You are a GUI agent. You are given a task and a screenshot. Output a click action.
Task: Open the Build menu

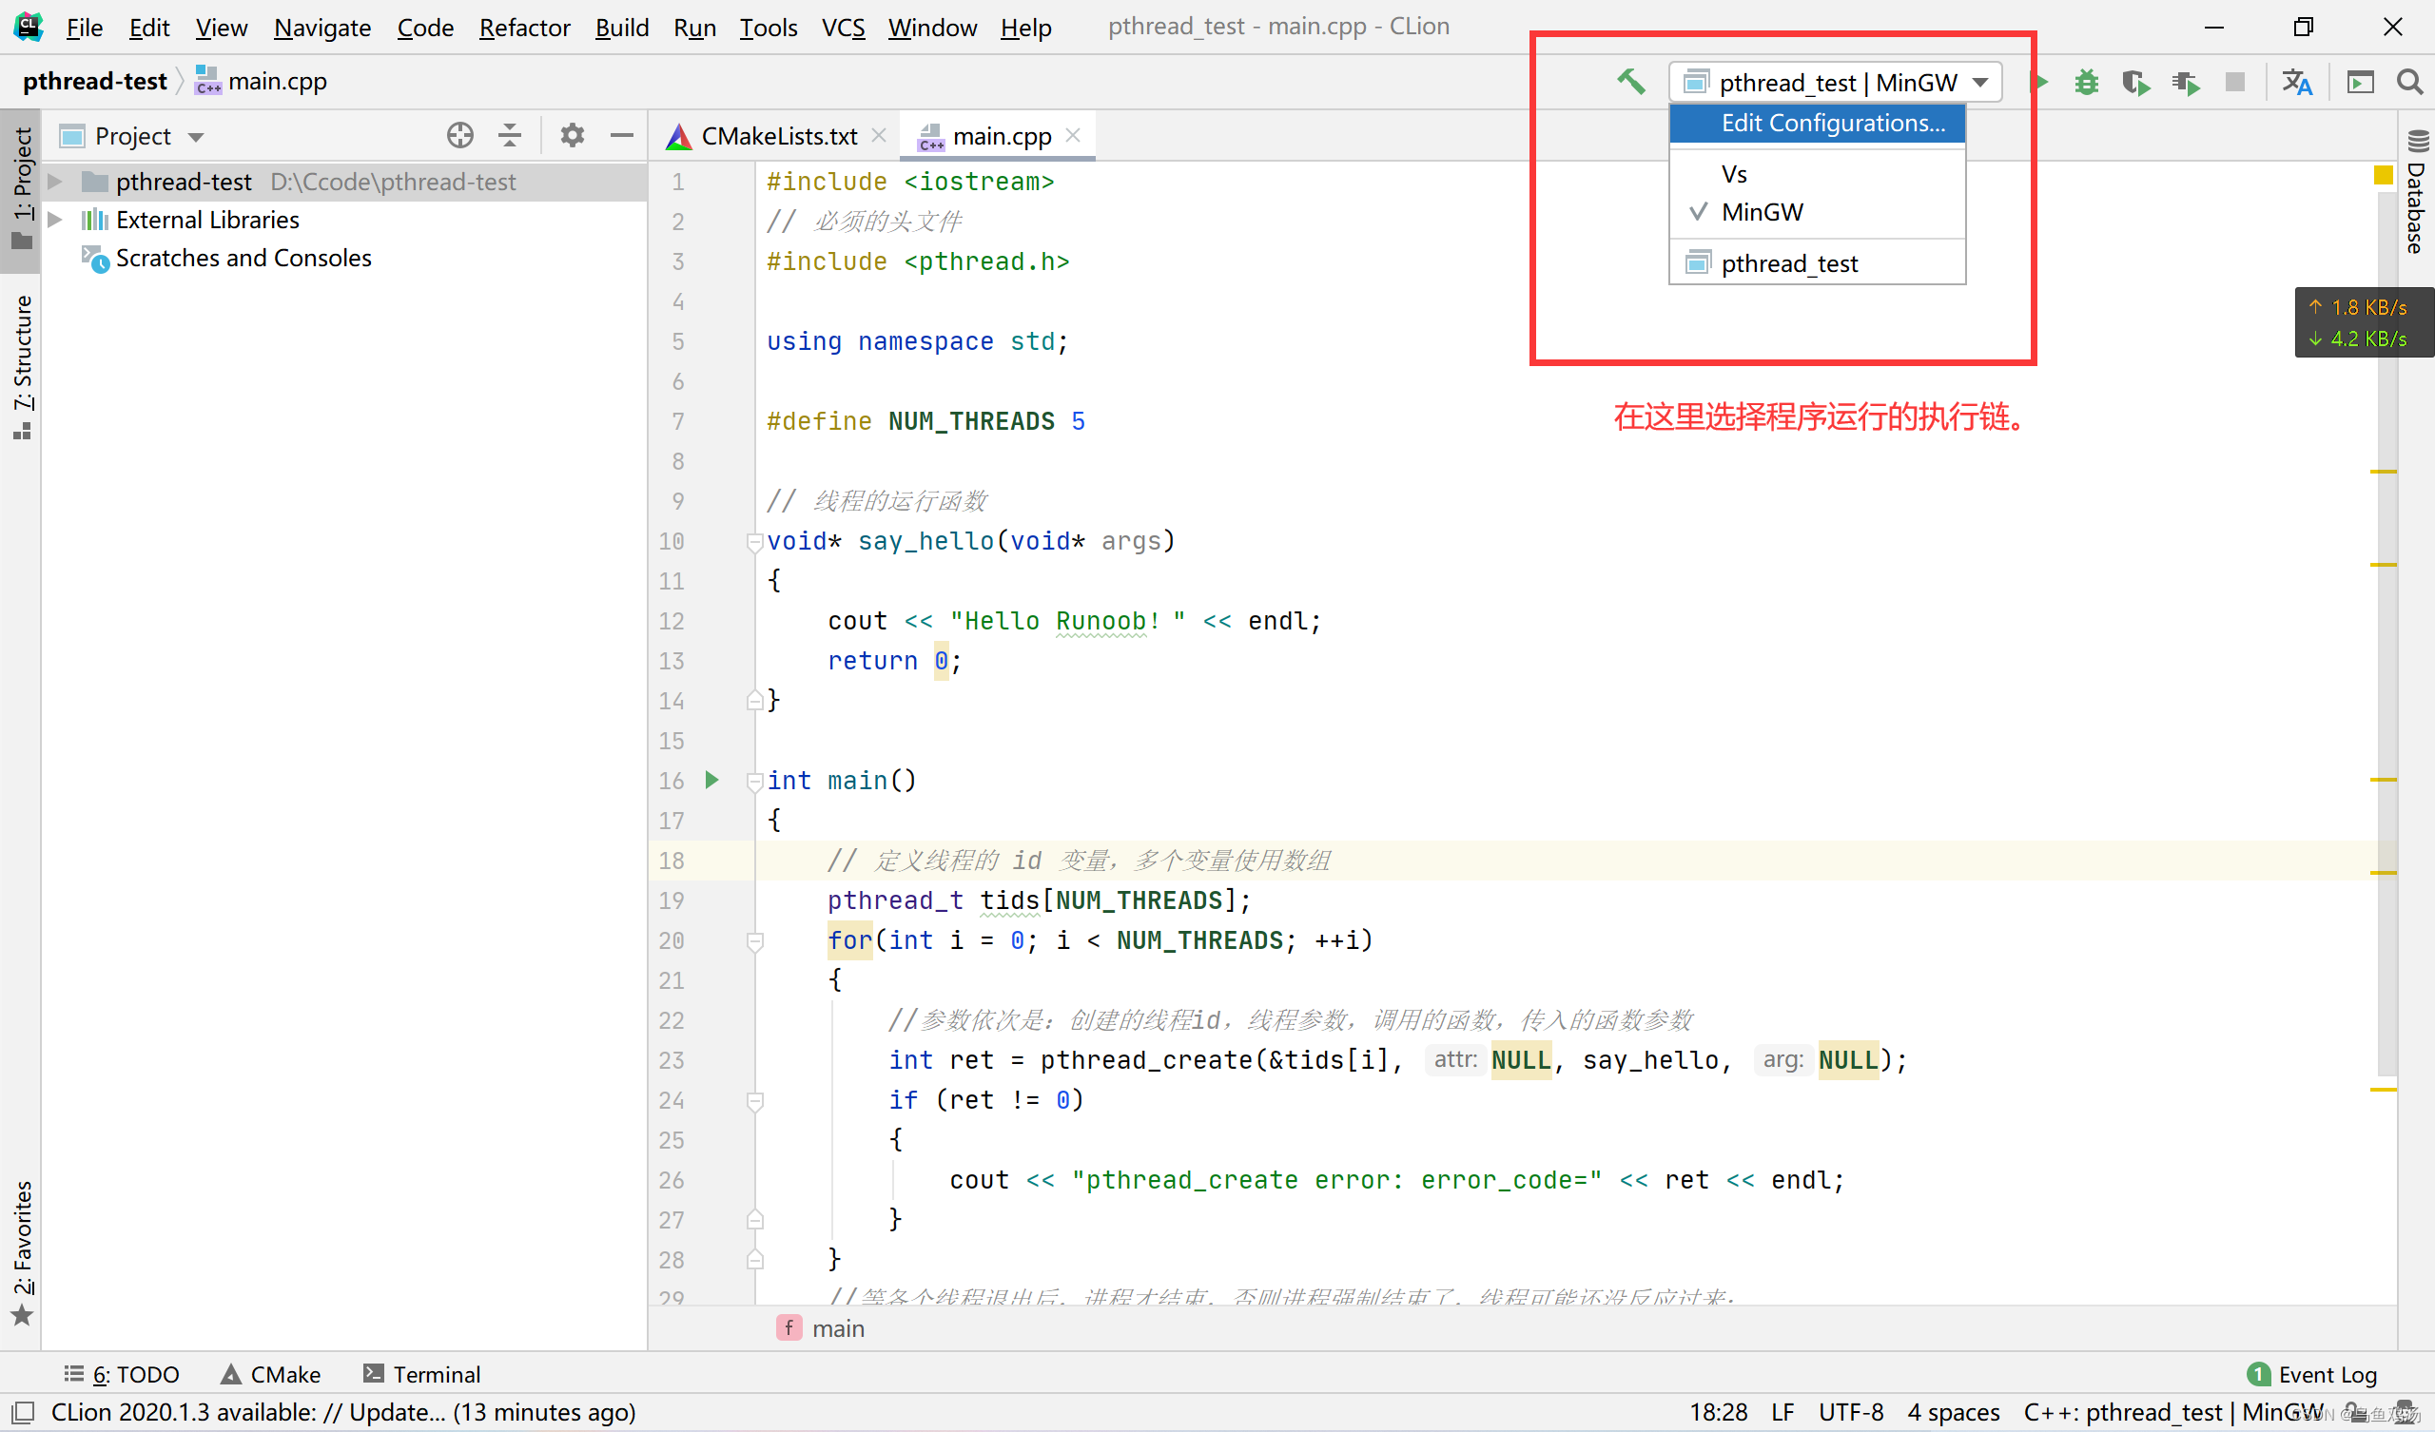coord(621,27)
